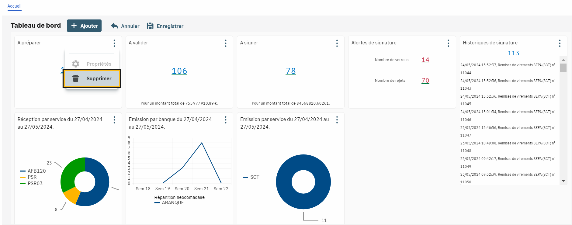Open the A préparer widget options menu

114,43
